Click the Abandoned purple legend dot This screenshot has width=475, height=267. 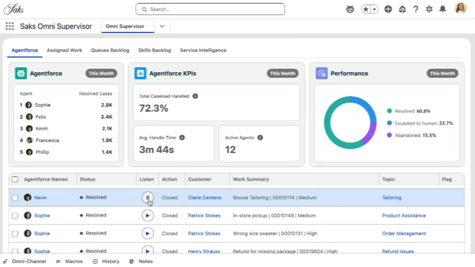tap(389, 135)
